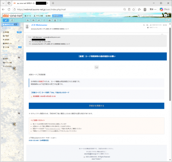Open a new browser tab with plus button
The width and height of the screenshot is (172, 162).
tap(53, 3)
